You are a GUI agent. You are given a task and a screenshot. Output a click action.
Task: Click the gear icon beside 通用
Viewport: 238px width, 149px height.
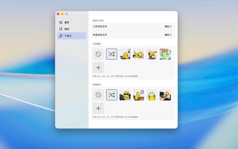[61, 23]
